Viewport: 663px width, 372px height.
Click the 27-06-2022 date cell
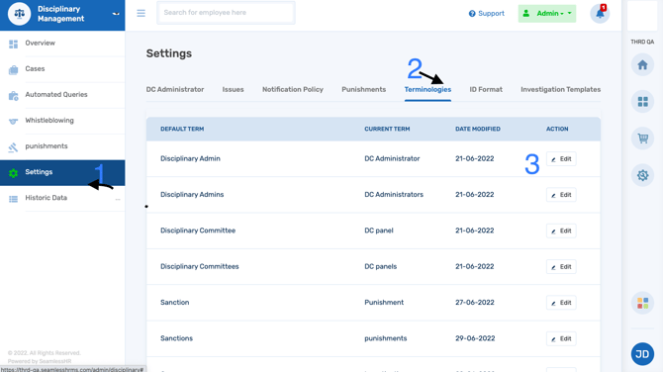[474, 303]
